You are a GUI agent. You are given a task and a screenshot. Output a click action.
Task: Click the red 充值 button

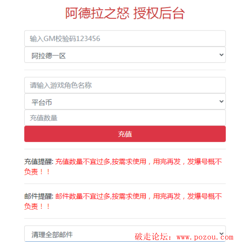(125, 134)
